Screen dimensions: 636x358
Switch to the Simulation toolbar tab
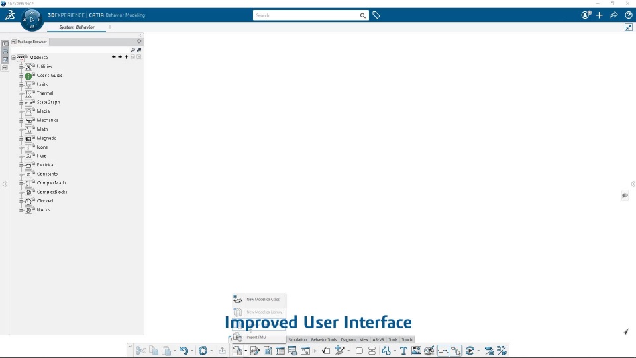(297, 339)
